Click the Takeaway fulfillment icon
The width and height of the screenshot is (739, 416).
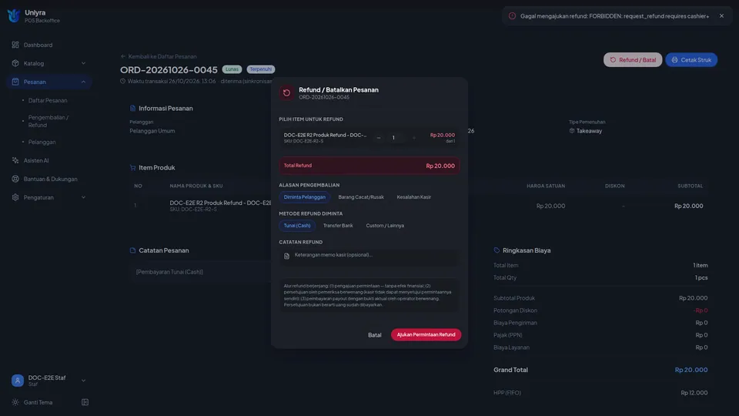(572, 131)
